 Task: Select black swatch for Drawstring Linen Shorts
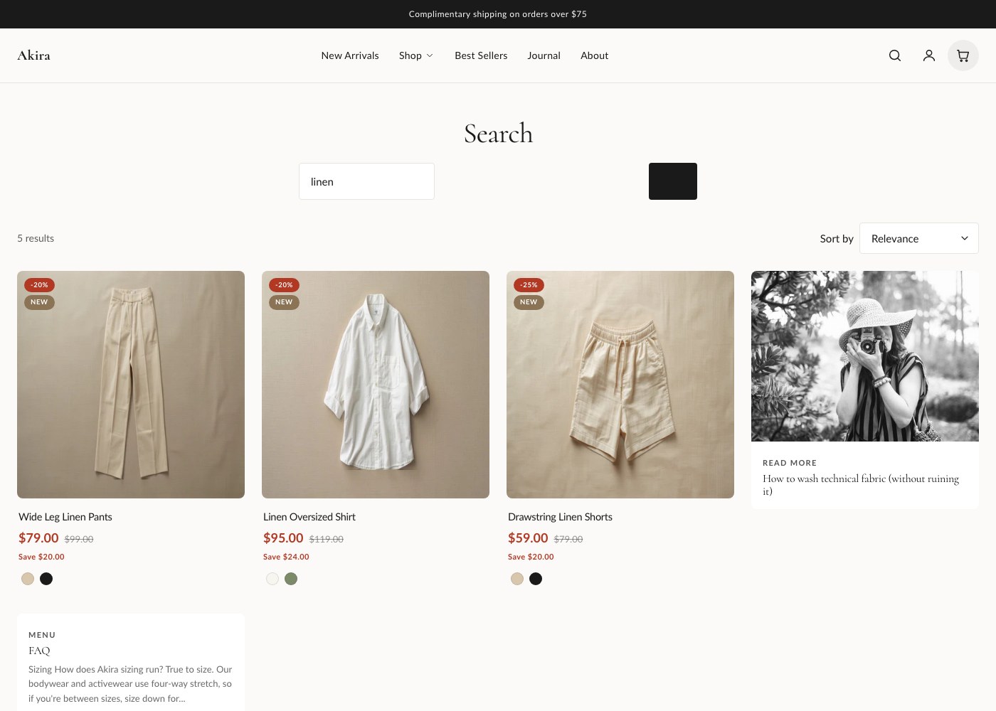(536, 579)
